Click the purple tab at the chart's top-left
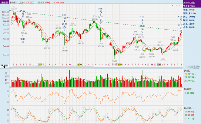Viewport: 201px width, 124px height. 4,2
